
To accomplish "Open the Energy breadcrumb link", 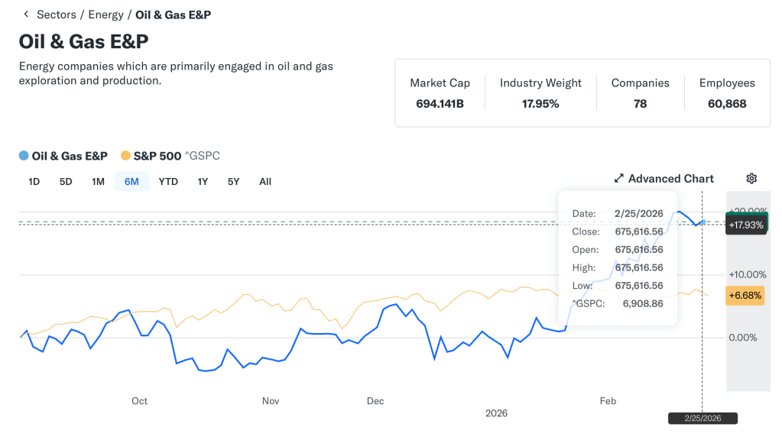I will (x=105, y=15).
